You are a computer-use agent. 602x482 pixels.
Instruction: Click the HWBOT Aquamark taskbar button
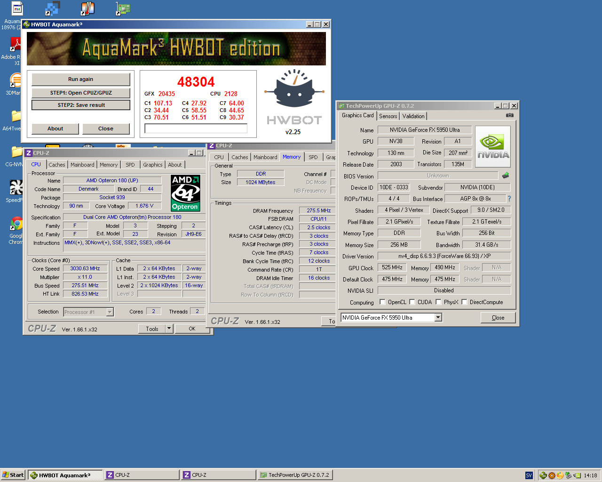[x=65, y=475]
